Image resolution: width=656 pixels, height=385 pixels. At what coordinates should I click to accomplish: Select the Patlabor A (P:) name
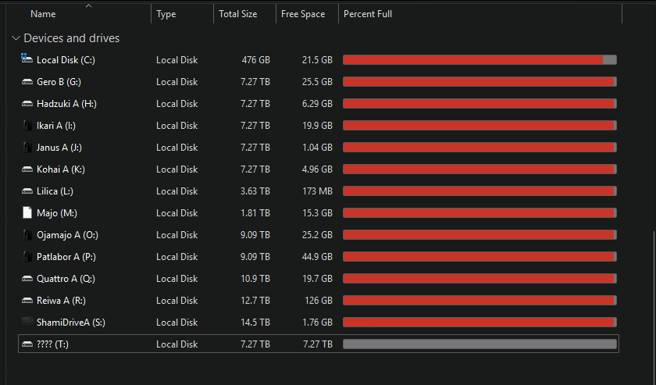pyautogui.click(x=66, y=256)
